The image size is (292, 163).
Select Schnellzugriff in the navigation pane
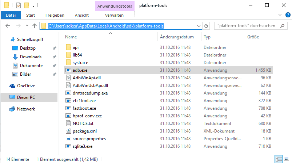[30, 39]
